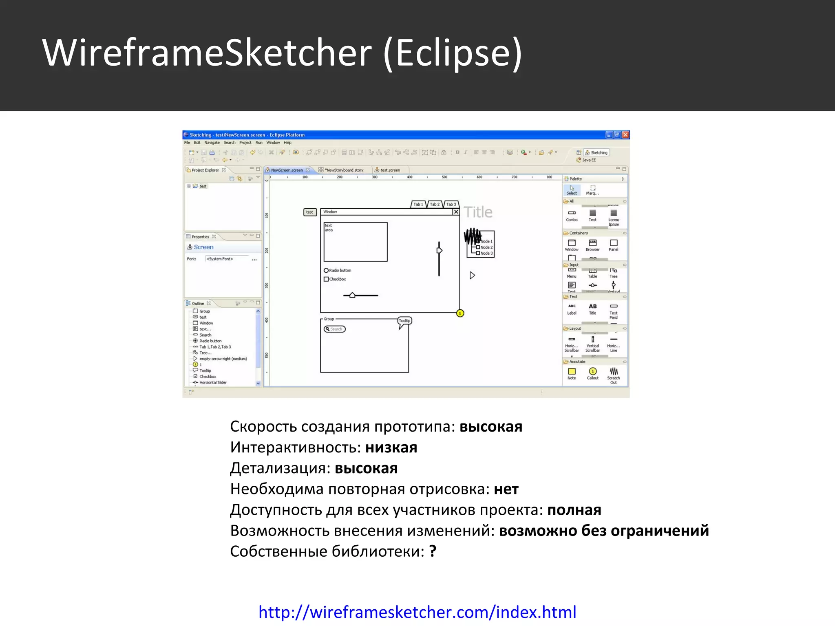Pick the Tree widget in the palette
Viewport: 835px width, 626px height.
coord(613,273)
